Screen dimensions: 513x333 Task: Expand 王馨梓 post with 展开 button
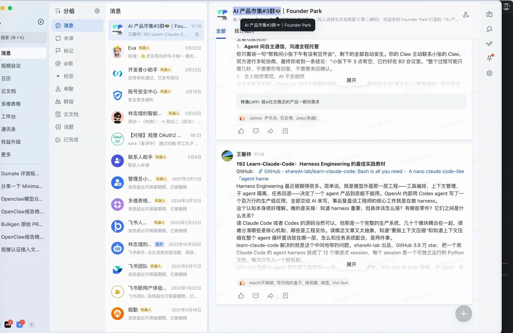coord(351,264)
